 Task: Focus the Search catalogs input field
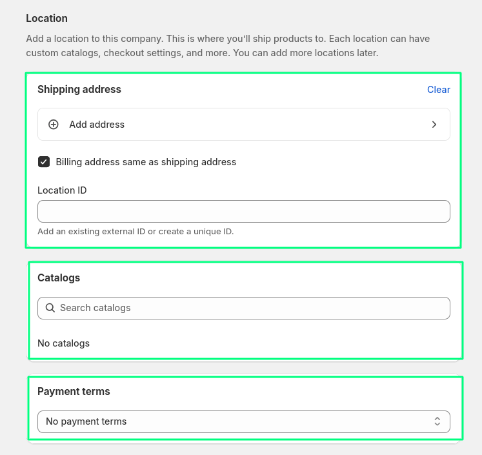(x=252, y=308)
